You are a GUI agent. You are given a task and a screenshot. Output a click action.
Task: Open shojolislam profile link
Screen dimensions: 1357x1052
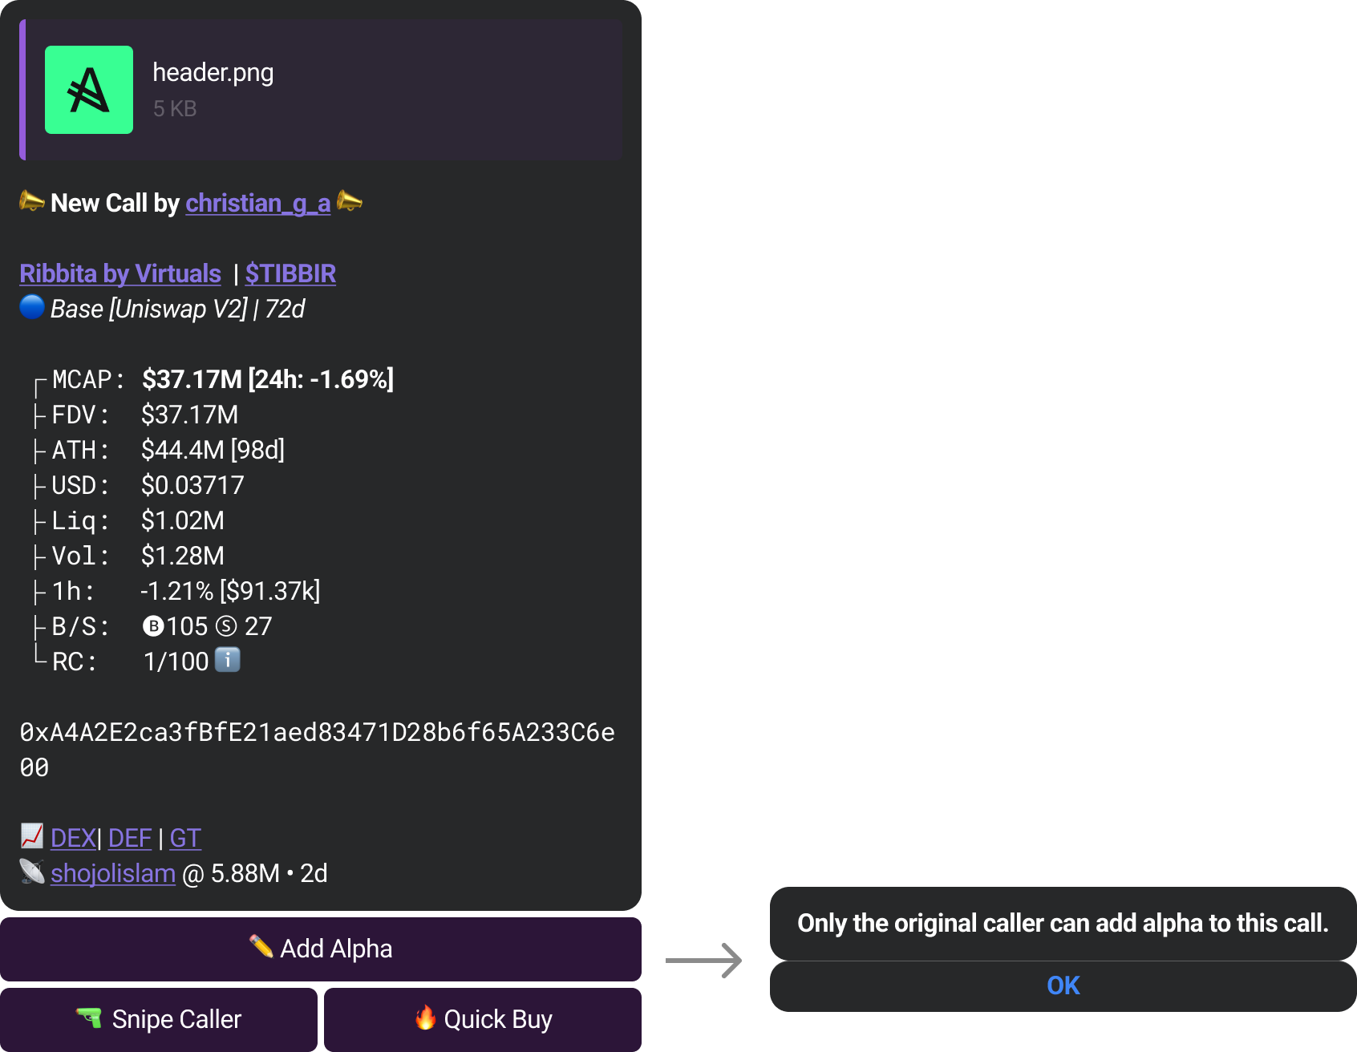click(x=113, y=873)
